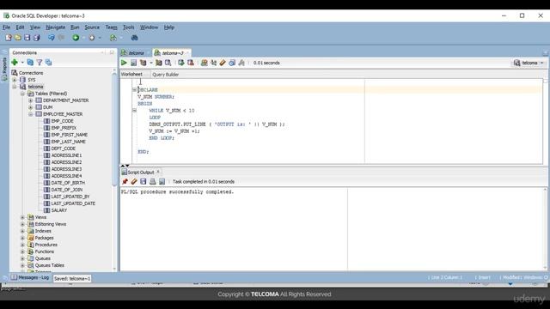The height and width of the screenshot is (309, 550).
Task: Click the Explain Plan icon
Action: [144, 63]
